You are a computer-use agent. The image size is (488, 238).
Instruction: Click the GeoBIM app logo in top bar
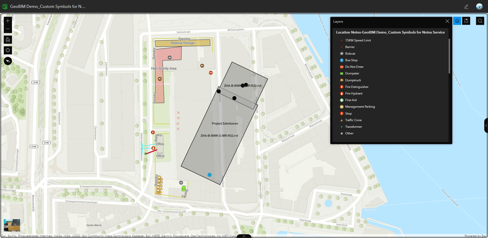point(5,6)
